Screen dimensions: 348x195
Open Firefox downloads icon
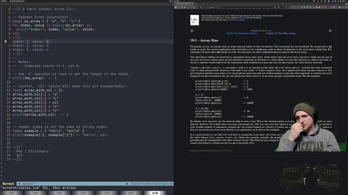[302, 7]
